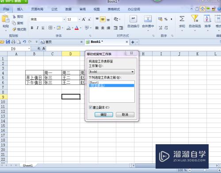The image size is (221, 173).
Task: Click the wrap text icon
Action: pyautogui.click(x=133, y=19)
